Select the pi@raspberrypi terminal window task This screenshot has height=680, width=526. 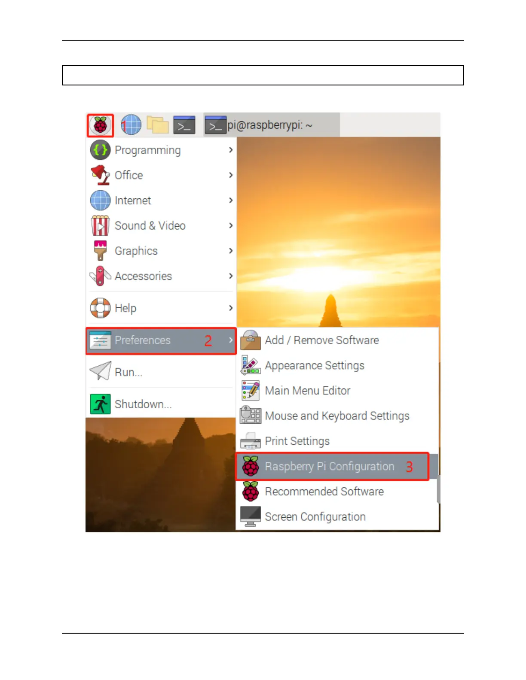click(x=272, y=125)
